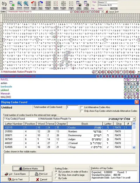The height and width of the screenshot is (183, 140).
Task: Go to the Next code
Action: point(41,5)
